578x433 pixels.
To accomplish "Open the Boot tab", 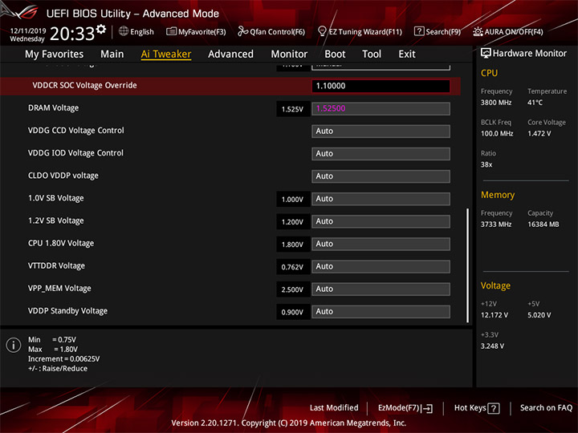I will point(335,55).
